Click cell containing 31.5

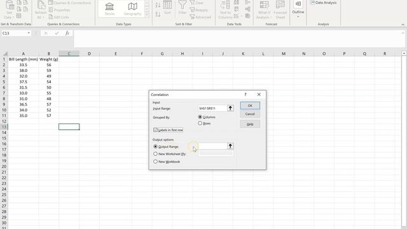[24, 88]
